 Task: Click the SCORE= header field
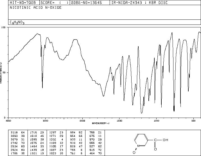click(x=55, y=3)
